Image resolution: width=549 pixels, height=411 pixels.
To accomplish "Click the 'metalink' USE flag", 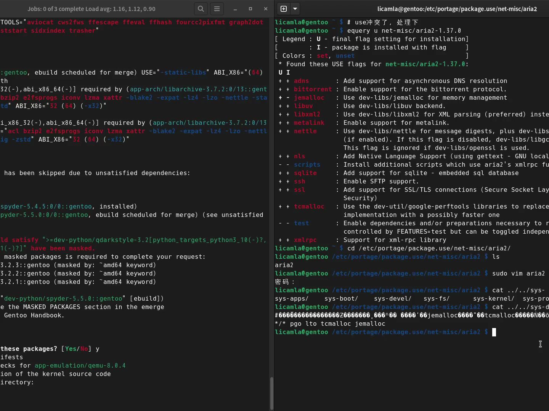I will [x=309, y=123].
